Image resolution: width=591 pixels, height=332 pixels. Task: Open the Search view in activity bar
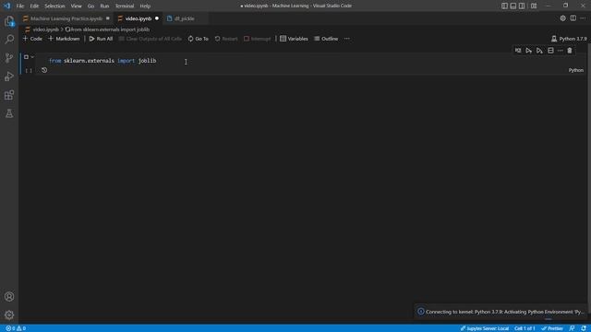click(9, 40)
